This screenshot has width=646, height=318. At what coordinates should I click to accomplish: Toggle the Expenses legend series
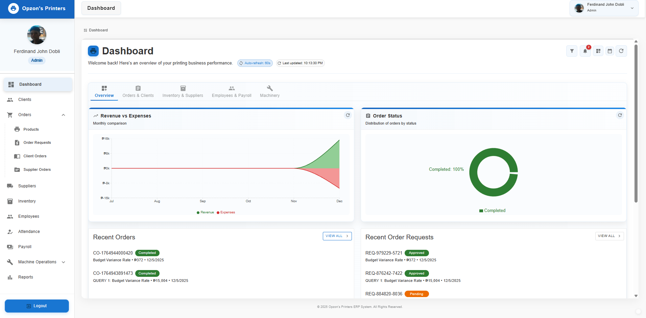[226, 212]
